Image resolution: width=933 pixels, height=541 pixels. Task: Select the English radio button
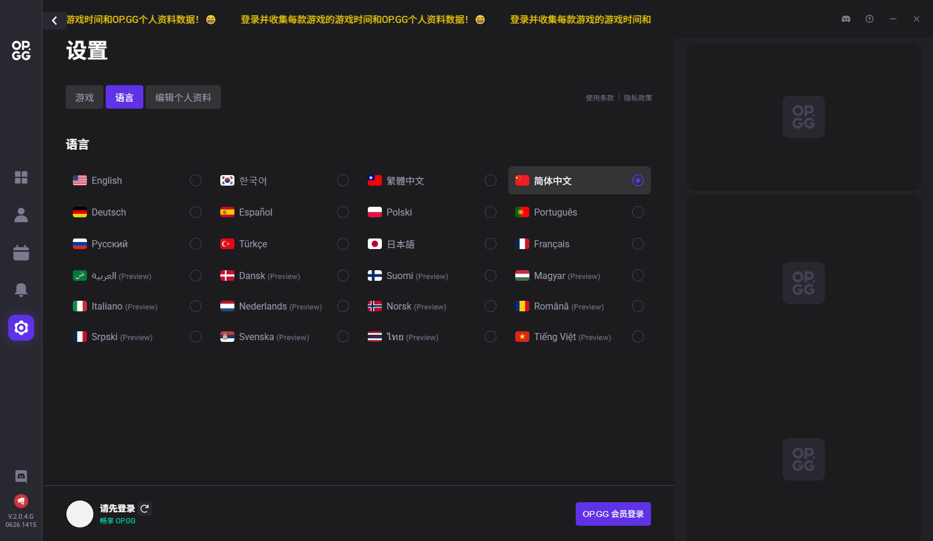click(x=196, y=180)
